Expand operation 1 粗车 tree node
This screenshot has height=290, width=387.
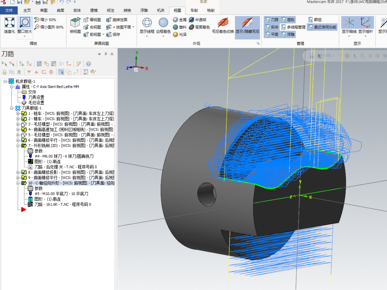point(18,113)
